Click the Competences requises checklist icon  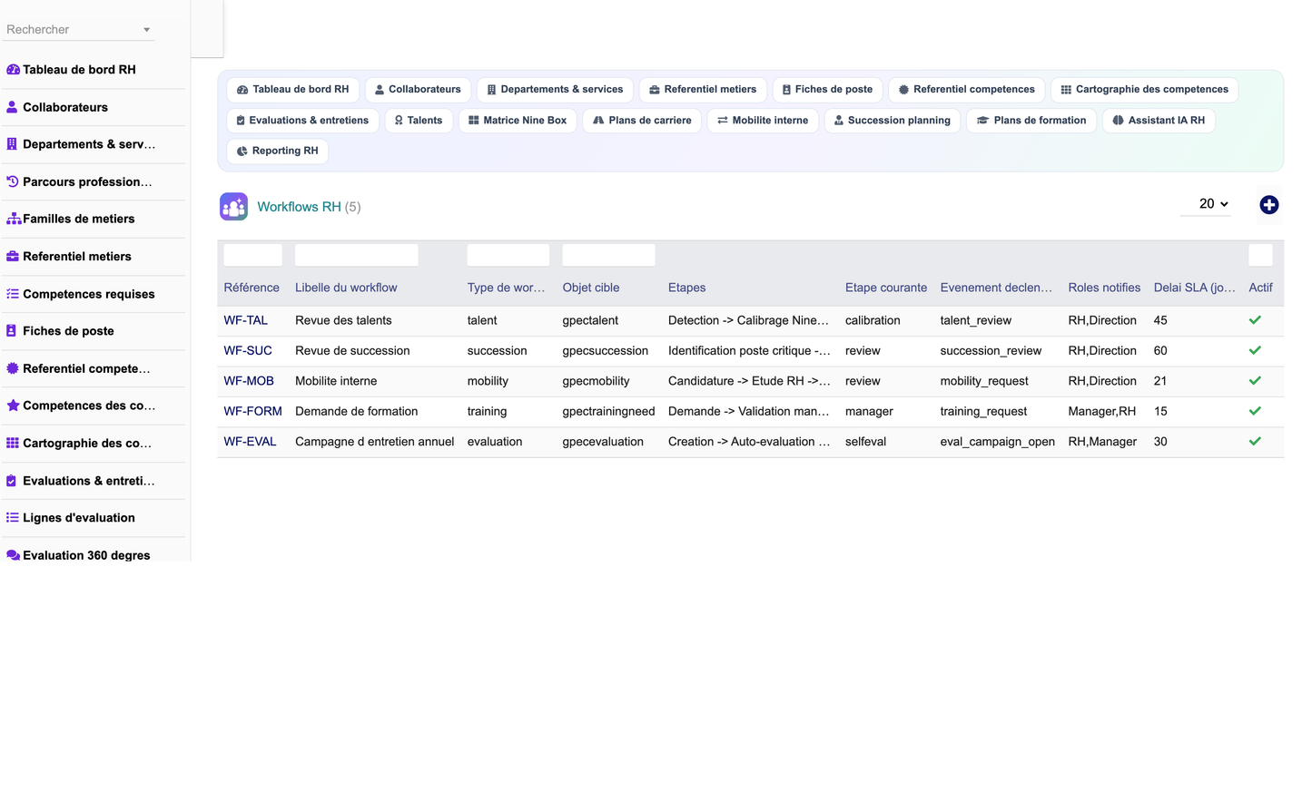pos(13,294)
